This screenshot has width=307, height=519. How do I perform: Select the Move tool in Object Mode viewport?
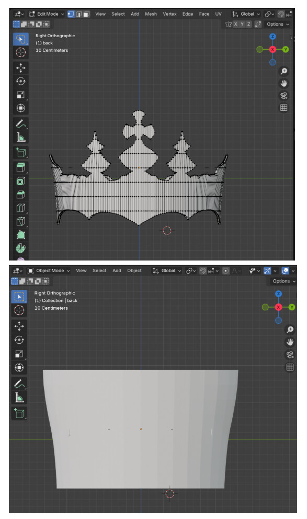(19, 326)
